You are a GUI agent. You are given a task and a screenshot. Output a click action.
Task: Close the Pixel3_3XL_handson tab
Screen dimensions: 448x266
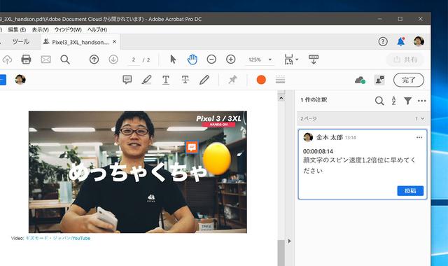click(115, 42)
